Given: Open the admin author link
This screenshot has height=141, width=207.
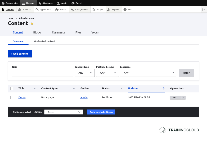Looking at the screenshot, I should click(x=84, y=97).
